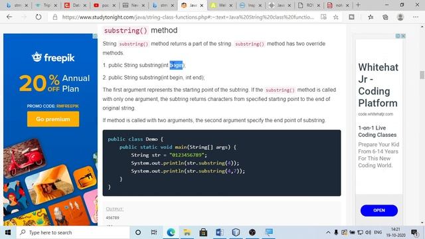The image size is (425, 239).
Task: Click the 'substring() method' heading
Action: (140, 31)
